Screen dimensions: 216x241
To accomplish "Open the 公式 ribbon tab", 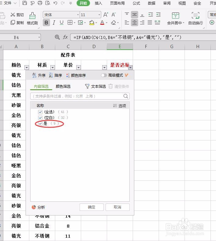I will [136, 3].
